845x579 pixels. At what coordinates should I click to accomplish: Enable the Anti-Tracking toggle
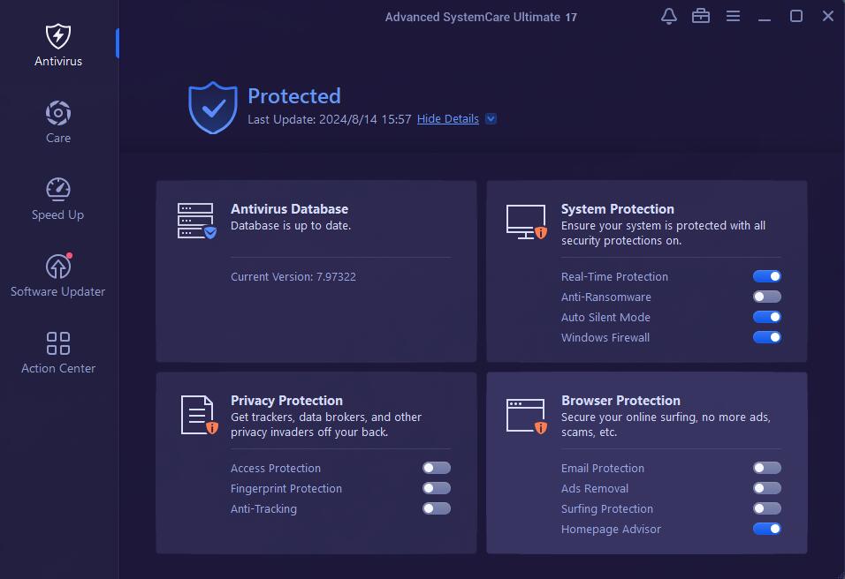(x=437, y=508)
